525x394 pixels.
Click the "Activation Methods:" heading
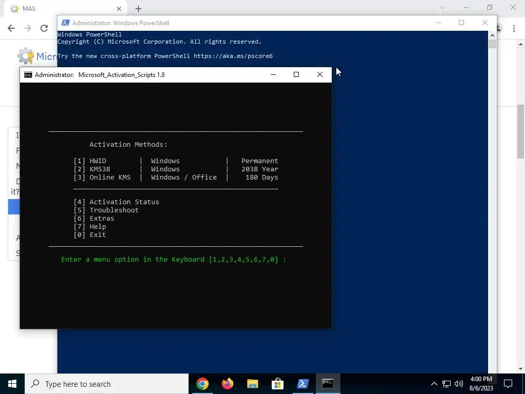pos(128,144)
